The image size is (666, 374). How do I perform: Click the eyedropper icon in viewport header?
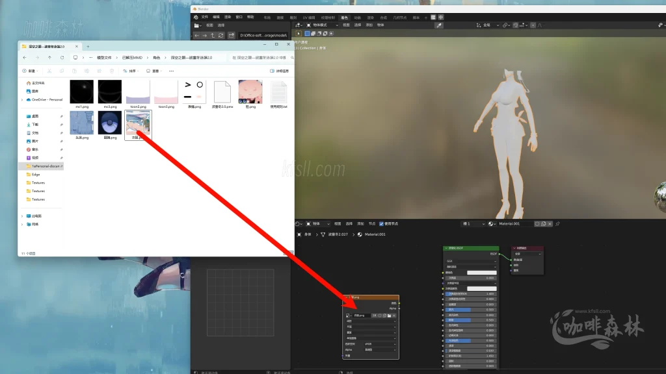tap(439, 25)
